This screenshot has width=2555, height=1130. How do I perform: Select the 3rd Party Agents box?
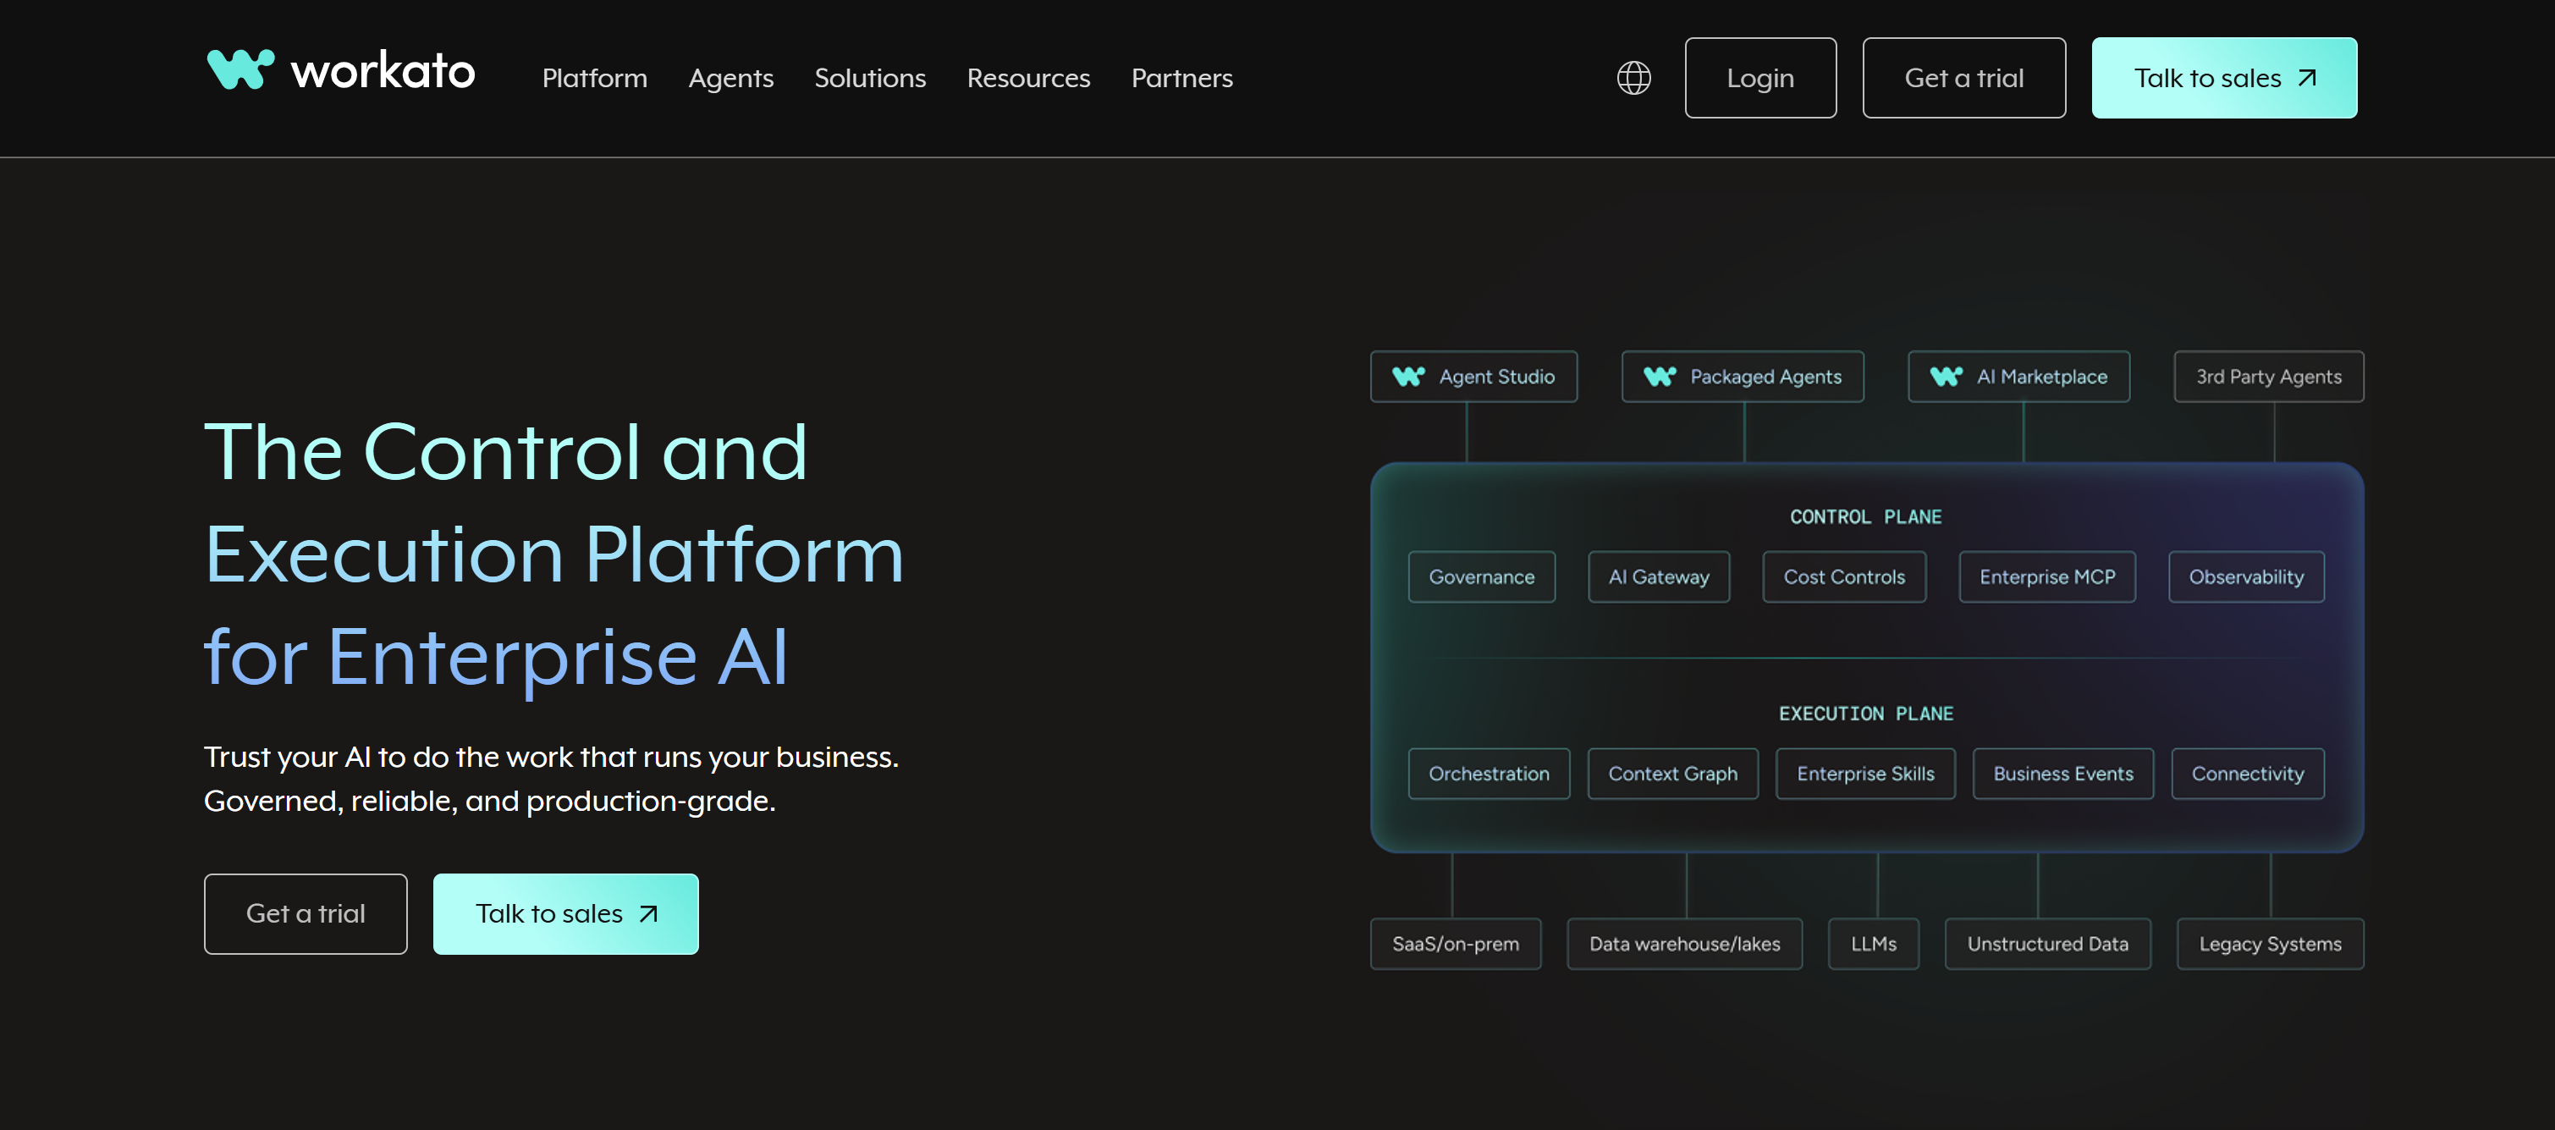[2269, 376]
